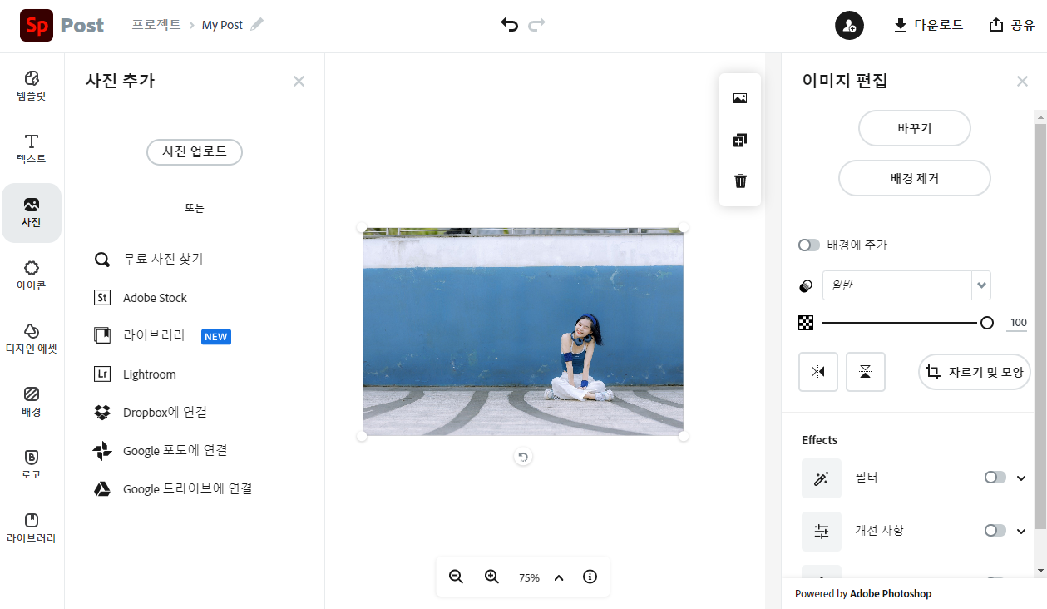Click the rotate handle below the photo
The image size is (1047, 609).
tap(522, 457)
